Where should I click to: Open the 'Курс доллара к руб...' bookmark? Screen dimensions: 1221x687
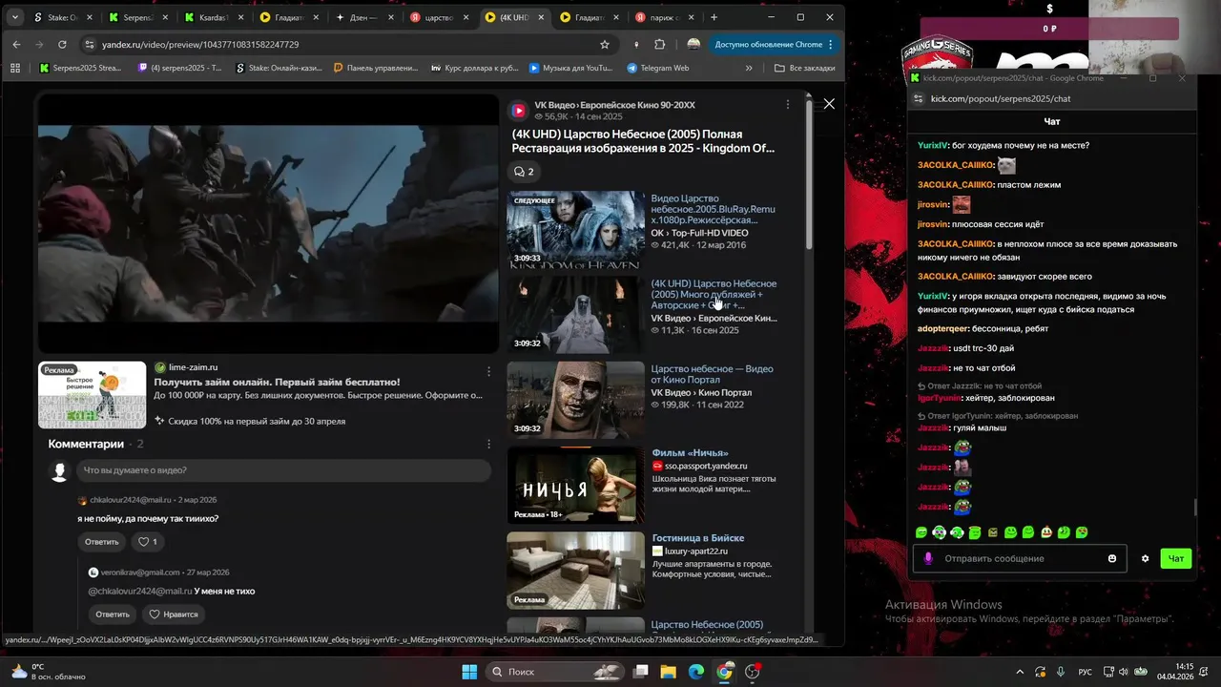[475, 68]
